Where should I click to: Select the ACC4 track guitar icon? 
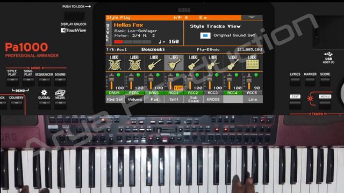coord(233,64)
